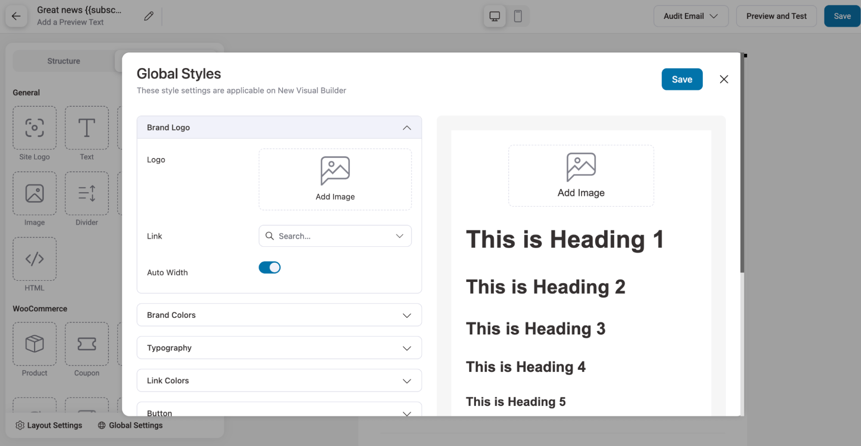Select the Text block icon
Image resolution: width=861 pixels, height=446 pixels.
coord(87,128)
